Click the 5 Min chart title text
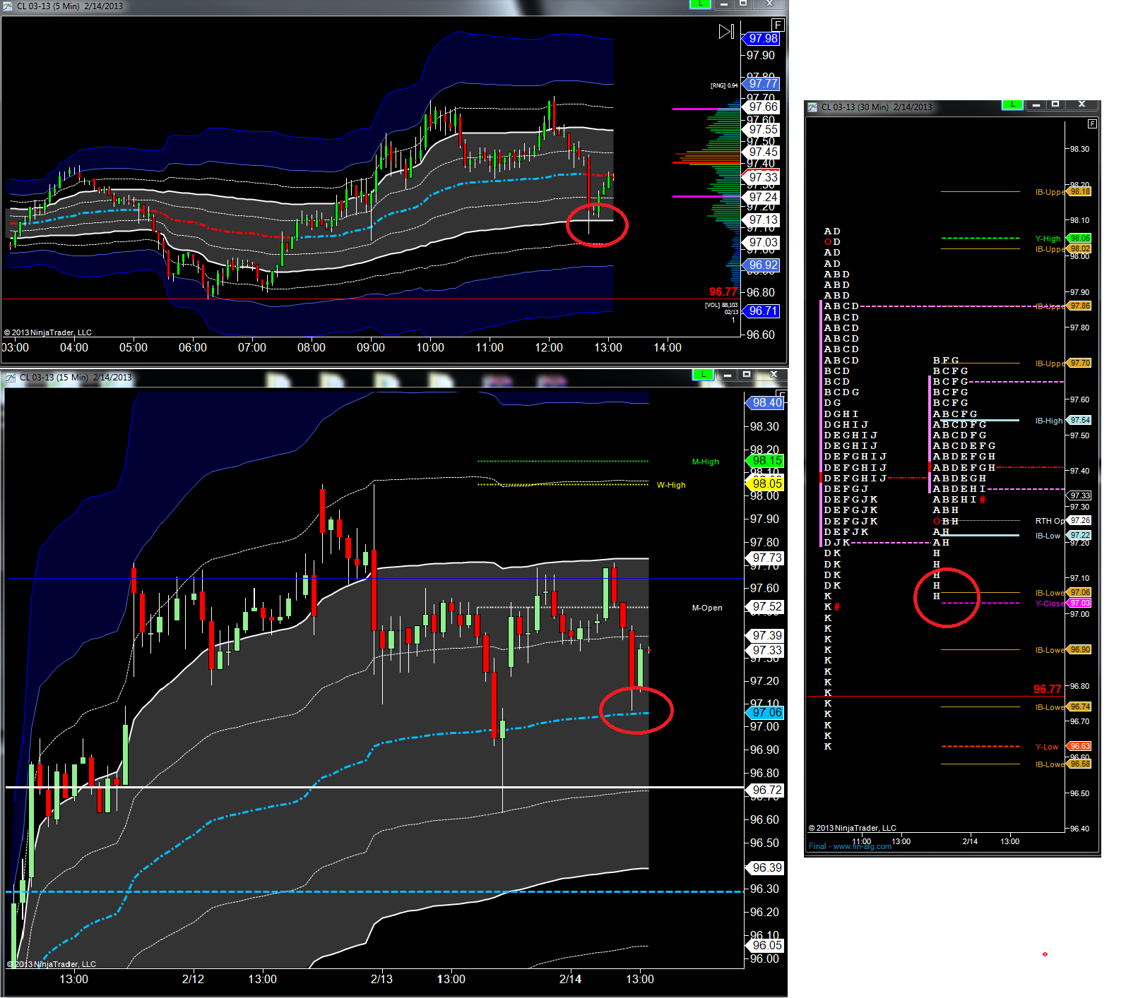 pyautogui.click(x=70, y=6)
